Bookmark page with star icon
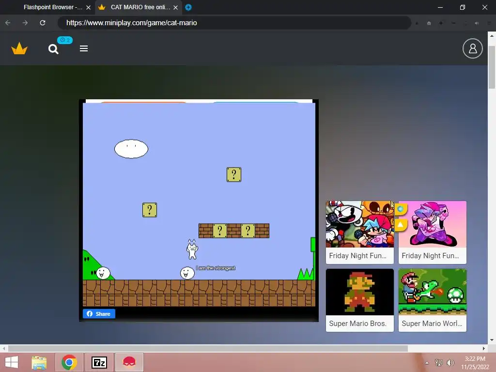496x372 pixels. tap(417, 23)
